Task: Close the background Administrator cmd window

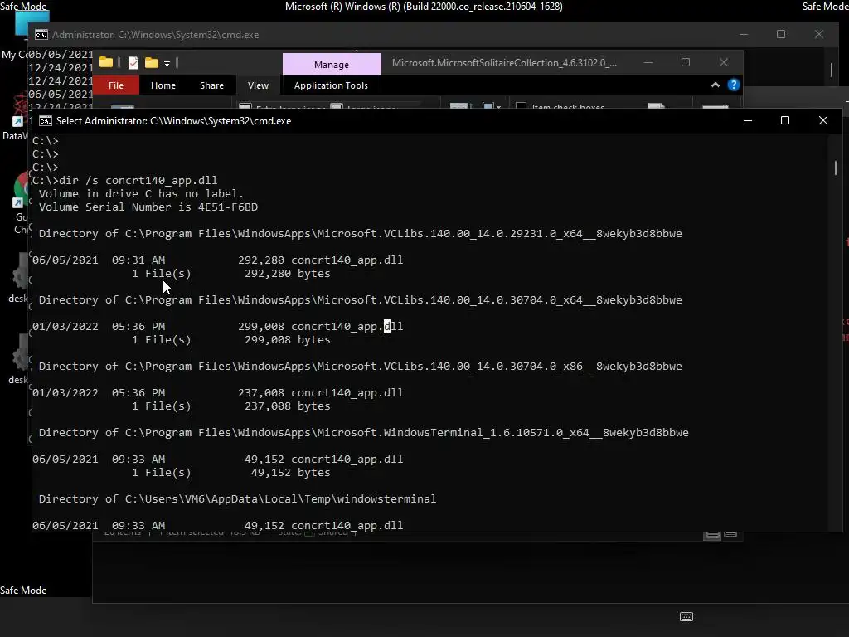Action: [x=818, y=34]
